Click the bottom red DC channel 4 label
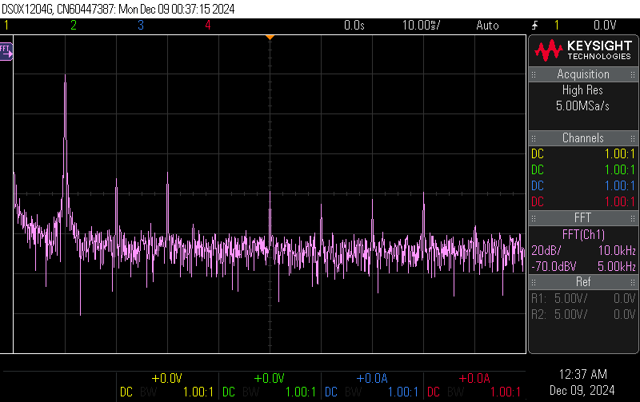 (x=434, y=392)
